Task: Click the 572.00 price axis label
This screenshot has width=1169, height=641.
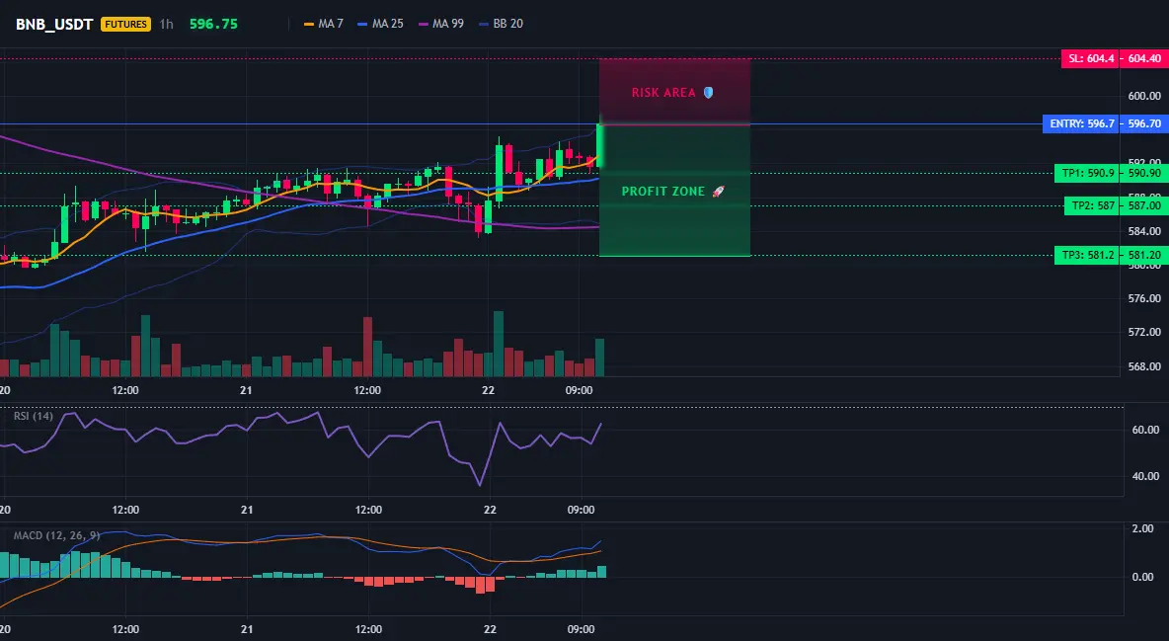Action: (x=1144, y=332)
